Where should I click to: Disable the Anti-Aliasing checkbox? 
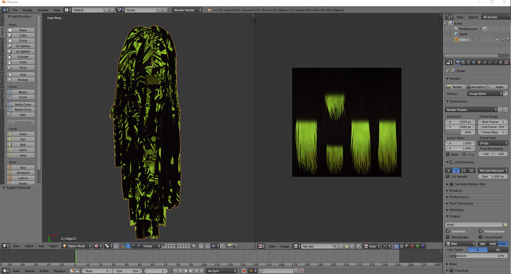(x=451, y=162)
